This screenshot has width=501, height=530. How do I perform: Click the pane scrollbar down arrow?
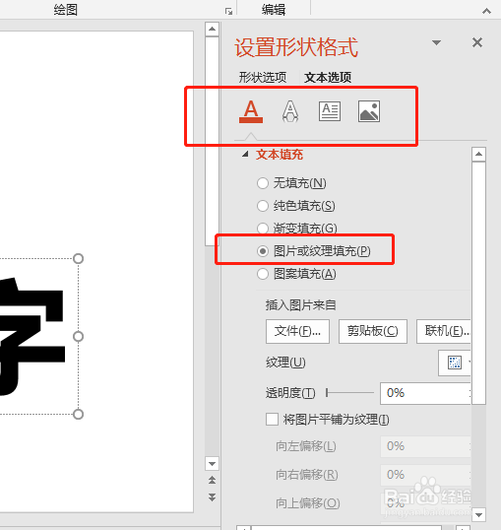478,515
